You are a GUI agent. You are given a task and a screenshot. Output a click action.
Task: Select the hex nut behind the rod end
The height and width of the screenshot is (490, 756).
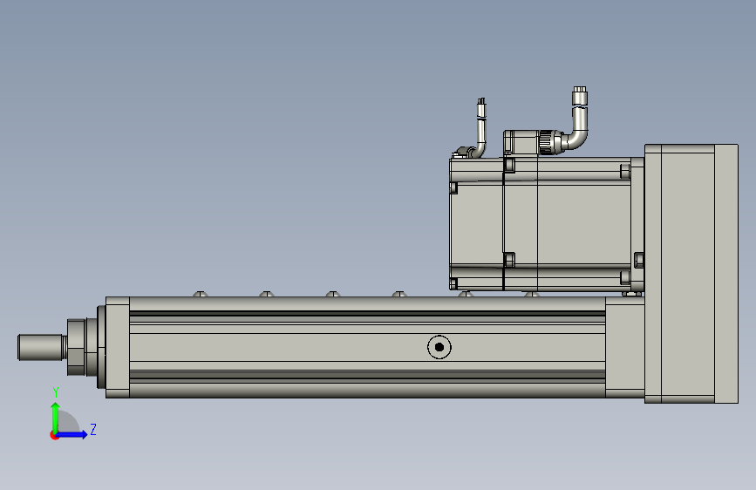pos(76,347)
